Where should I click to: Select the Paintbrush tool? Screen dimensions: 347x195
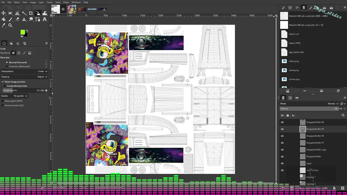[10, 19]
